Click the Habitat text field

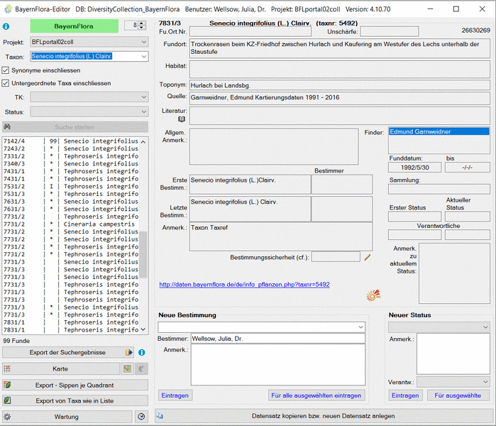tap(340, 69)
